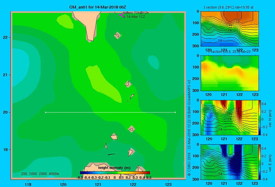Click the '0.5' value on height colorbar
Viewport: 275px width, 187px height.
[149, 178]
